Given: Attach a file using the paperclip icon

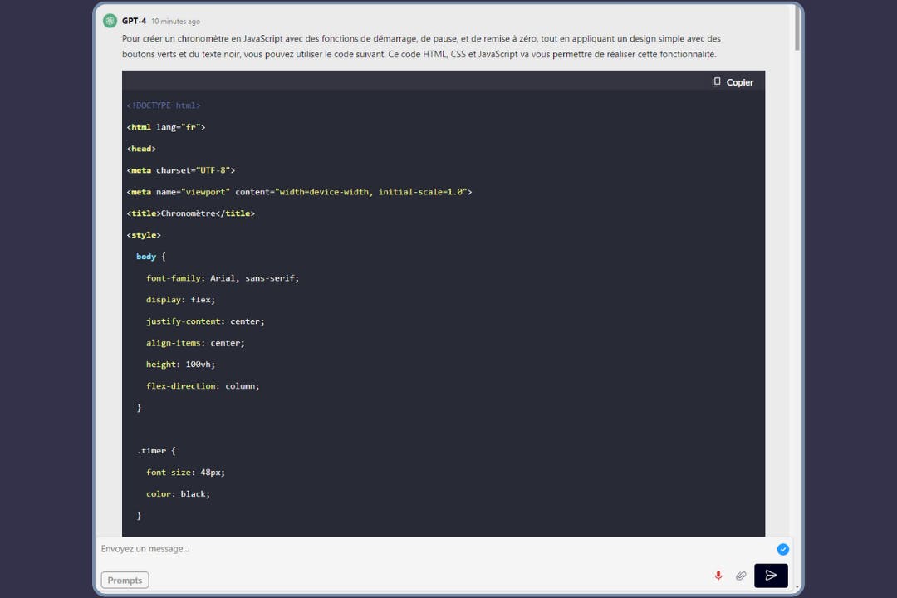Looking at the screenshot, I should (741, 576).
